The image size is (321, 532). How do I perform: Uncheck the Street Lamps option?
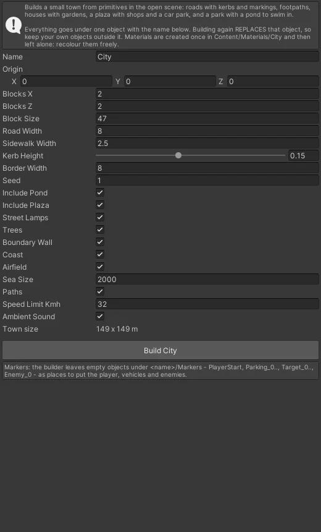pyautogui.click(x=100, y=218)
